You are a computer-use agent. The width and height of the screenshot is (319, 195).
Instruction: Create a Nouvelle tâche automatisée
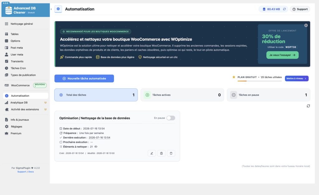[84, 78]
